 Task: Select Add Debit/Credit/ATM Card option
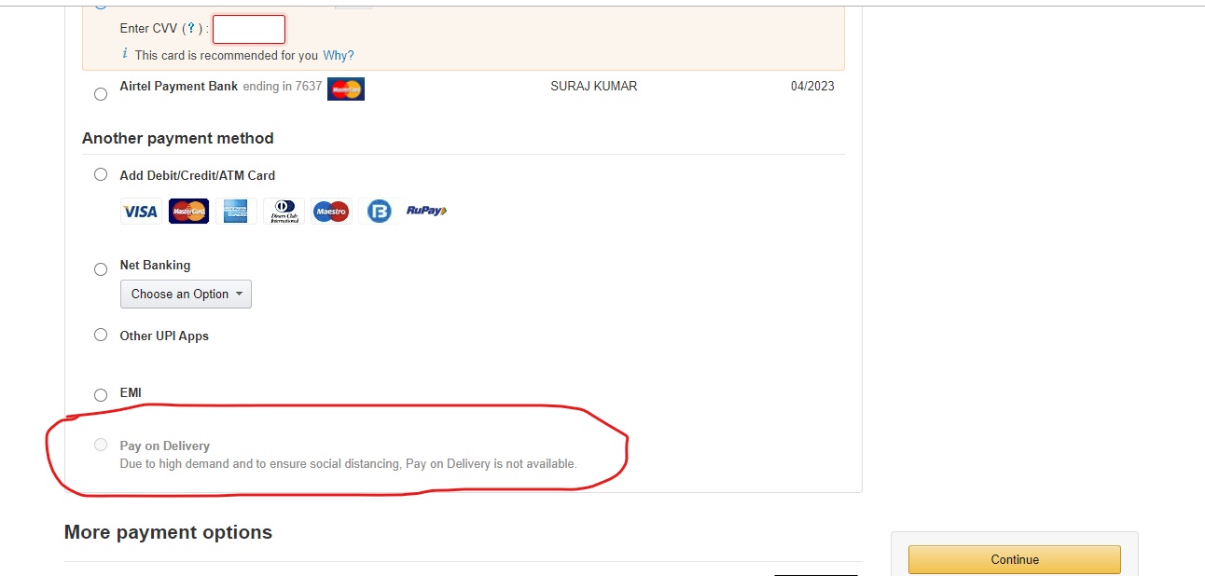[x=101, y=174]
